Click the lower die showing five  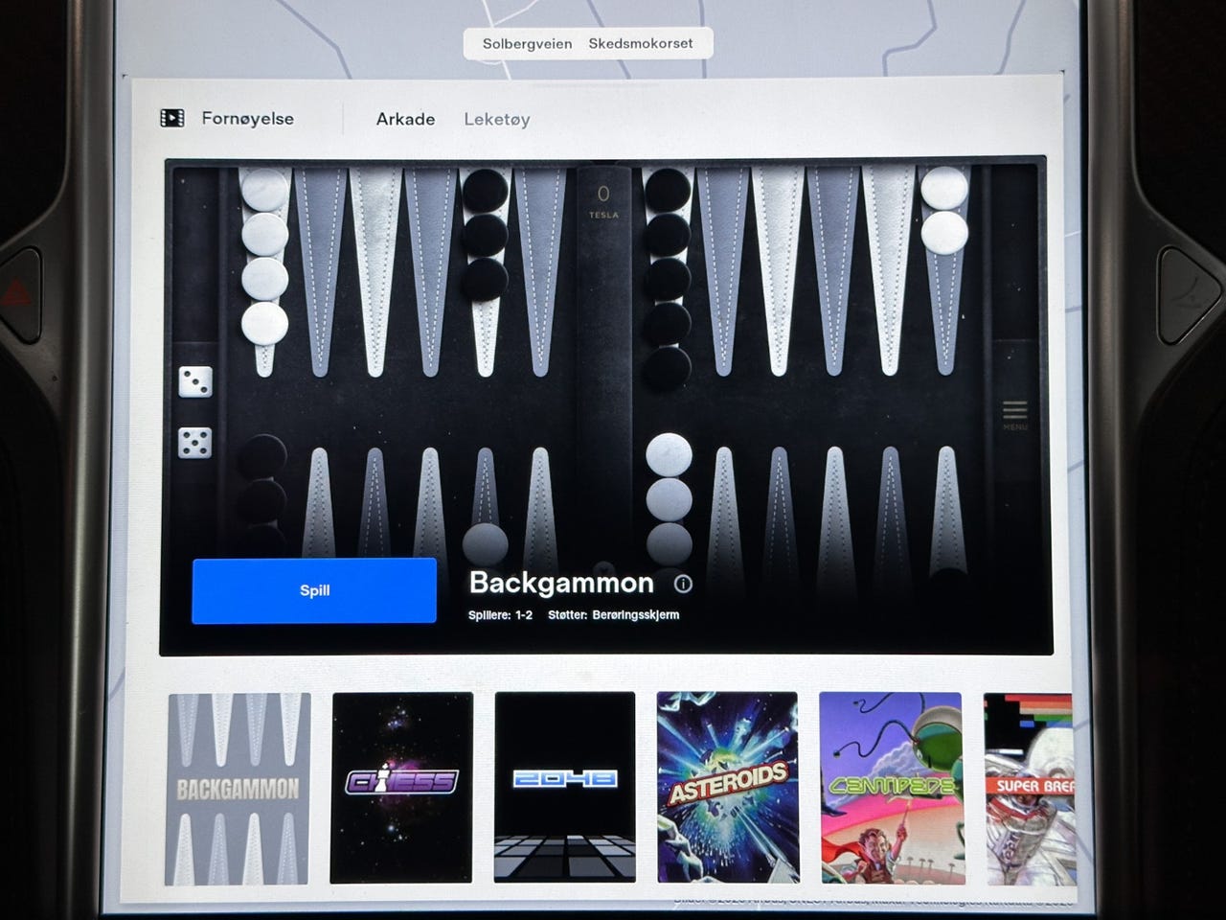click(194, 443)
